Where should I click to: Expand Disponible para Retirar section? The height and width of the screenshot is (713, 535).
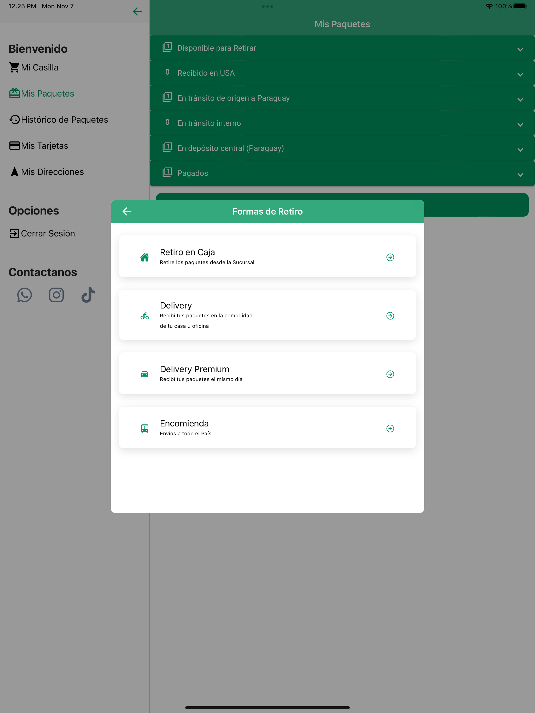520,50
